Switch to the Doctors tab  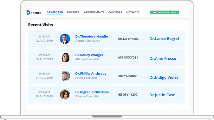[73, 12]
